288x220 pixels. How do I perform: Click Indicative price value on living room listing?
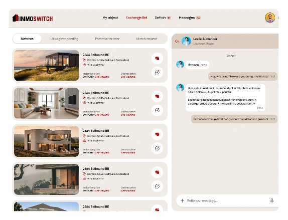(x=96, y=115)
